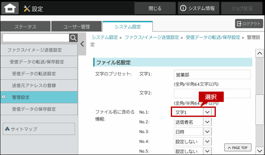Click the ログアウト logout button

click(x=249, y=24)
